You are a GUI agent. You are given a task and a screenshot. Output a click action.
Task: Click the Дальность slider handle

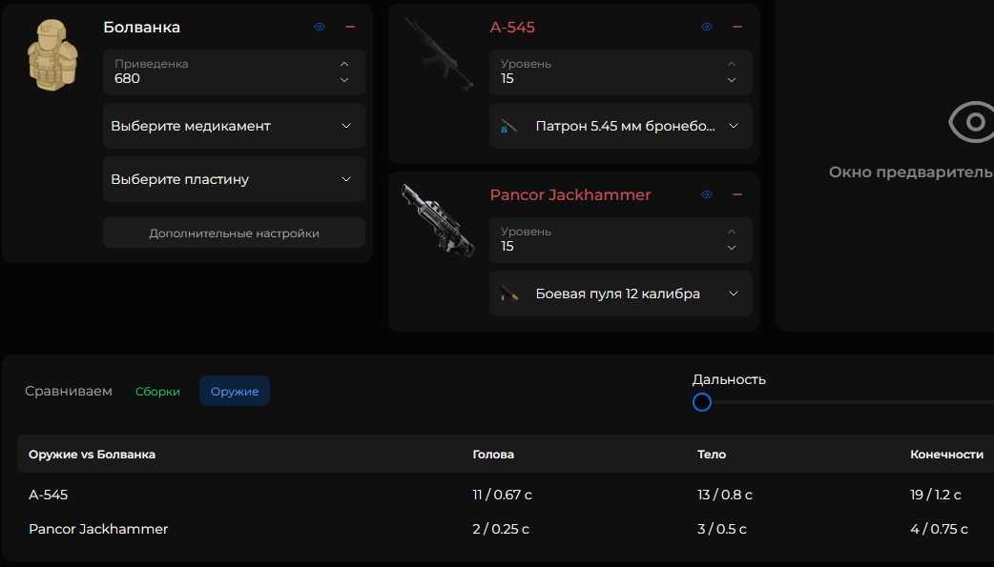pyautogui.click(x=702, y=402)
